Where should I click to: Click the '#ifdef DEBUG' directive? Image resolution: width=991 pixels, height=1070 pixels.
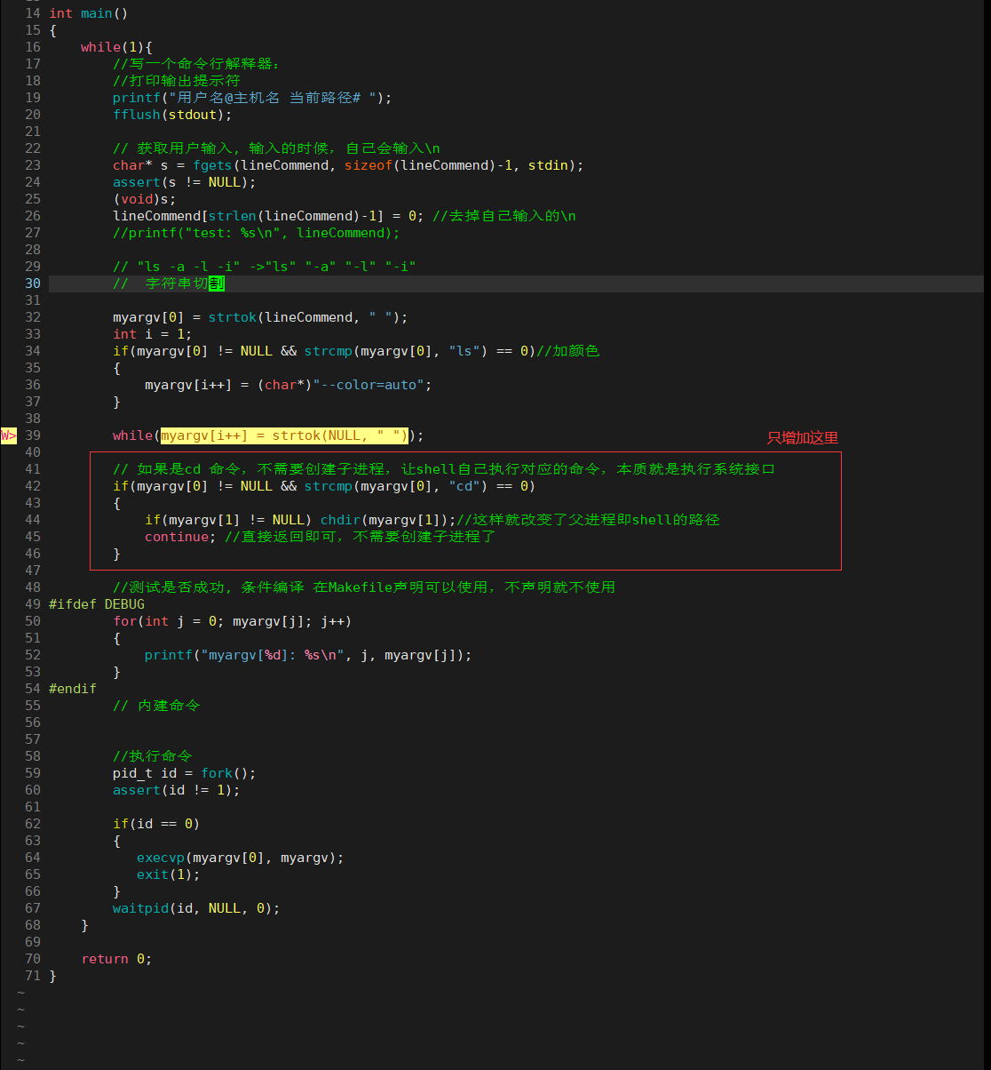(97, 604)
